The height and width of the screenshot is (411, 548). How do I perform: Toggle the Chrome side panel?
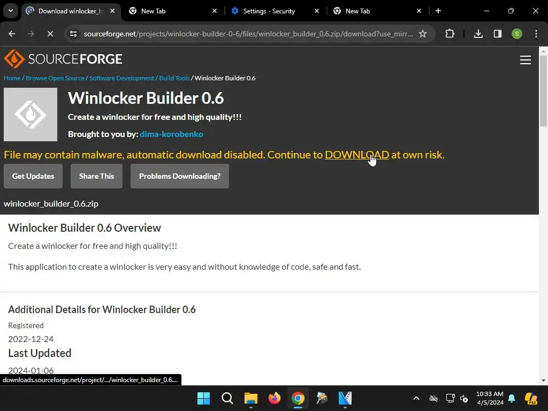click(x=498, y=34)
